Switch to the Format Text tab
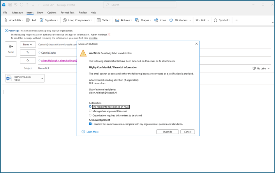Image resolution: width=275 pixels, height=173 pixels. pyautogui.click(x=67, y=13)
